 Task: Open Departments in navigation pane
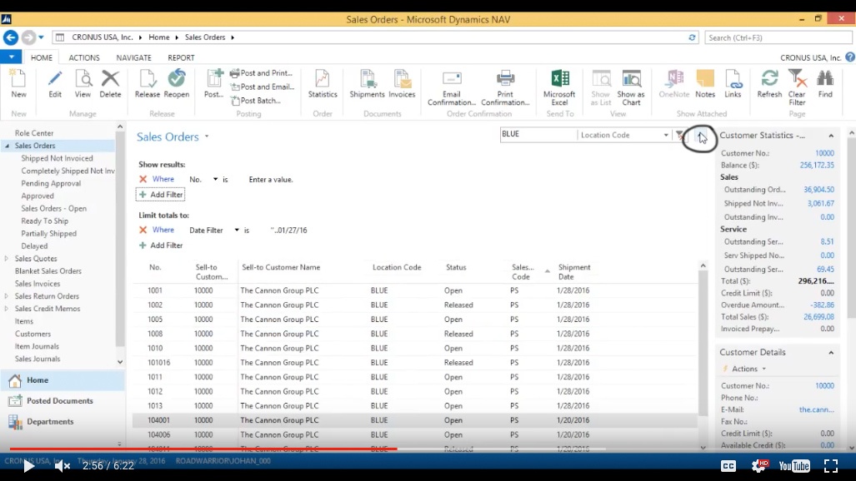coord(50,422)
